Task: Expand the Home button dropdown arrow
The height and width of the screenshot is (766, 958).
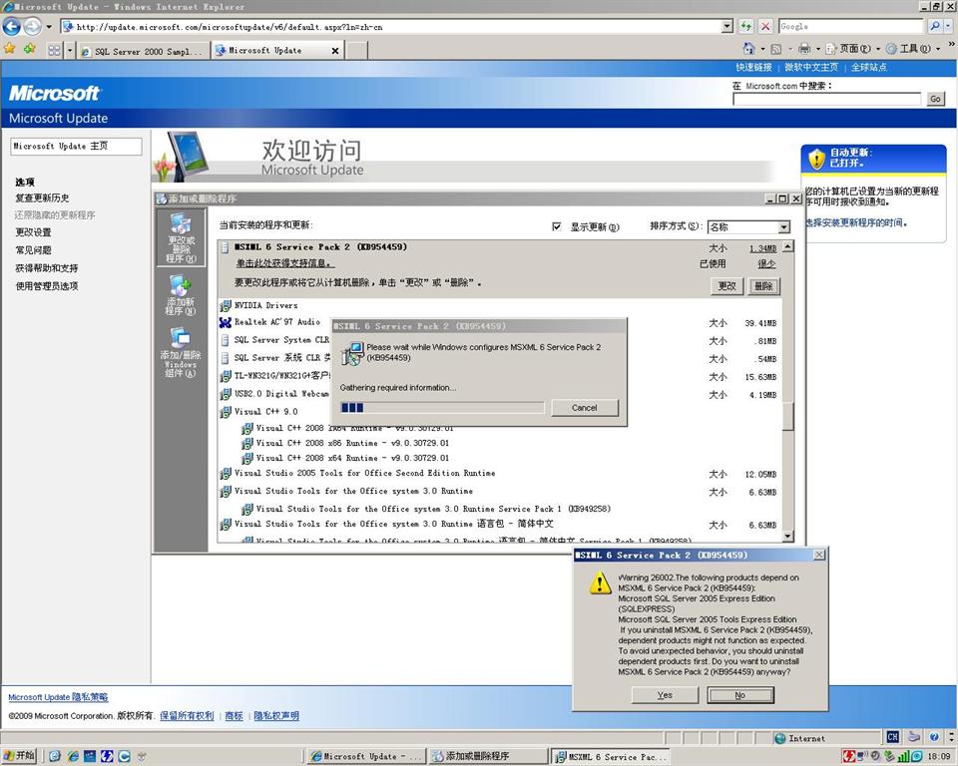Action: tap(761, 49)
